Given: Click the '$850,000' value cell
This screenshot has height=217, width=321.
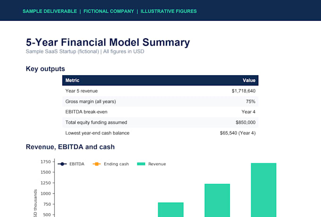Looking at the screenshot, I should [245, 122].
